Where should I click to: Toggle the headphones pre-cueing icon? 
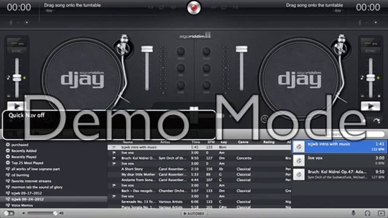point(367,213)
